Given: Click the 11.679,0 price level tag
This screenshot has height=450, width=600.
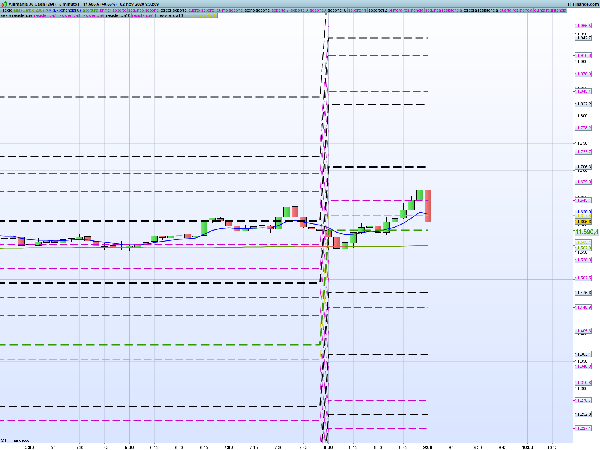Looking at the screenshot, I should (583, 182).
